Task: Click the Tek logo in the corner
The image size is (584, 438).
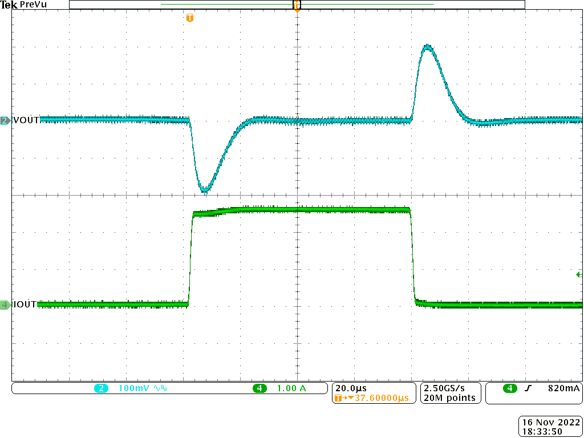Action: (x=8, y=5)
